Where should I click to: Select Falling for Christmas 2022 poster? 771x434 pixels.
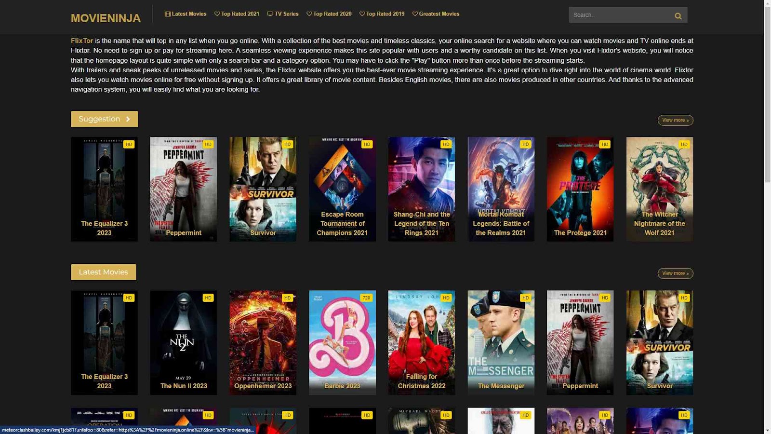pos(421,342)
